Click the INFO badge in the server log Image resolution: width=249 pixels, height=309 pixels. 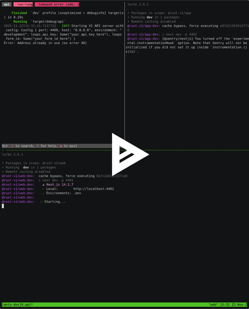click(66, 26)
